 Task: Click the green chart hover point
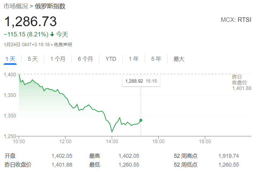[141, 120]
